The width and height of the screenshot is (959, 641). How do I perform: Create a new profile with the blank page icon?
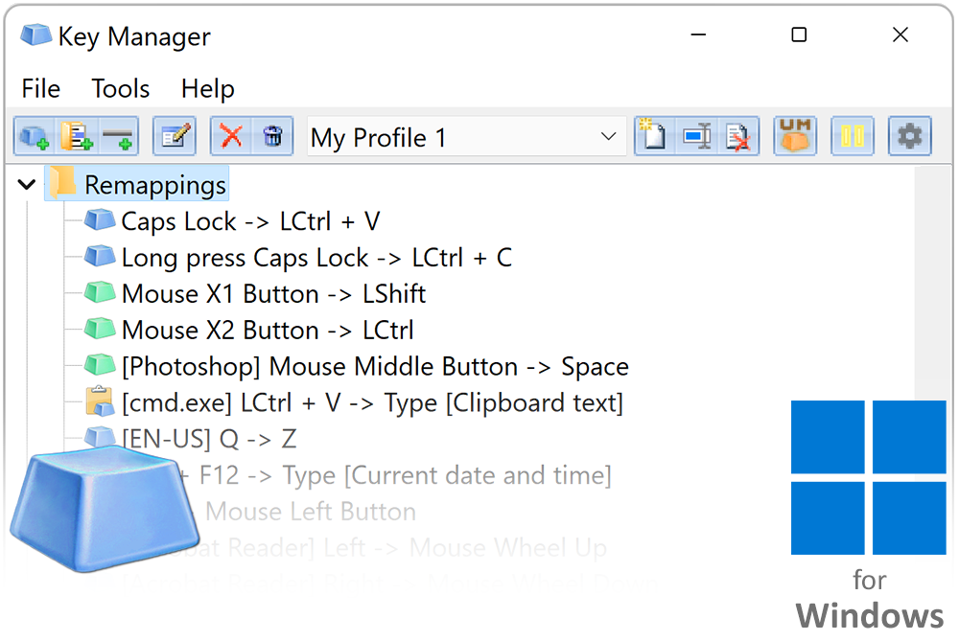[654, 137]
